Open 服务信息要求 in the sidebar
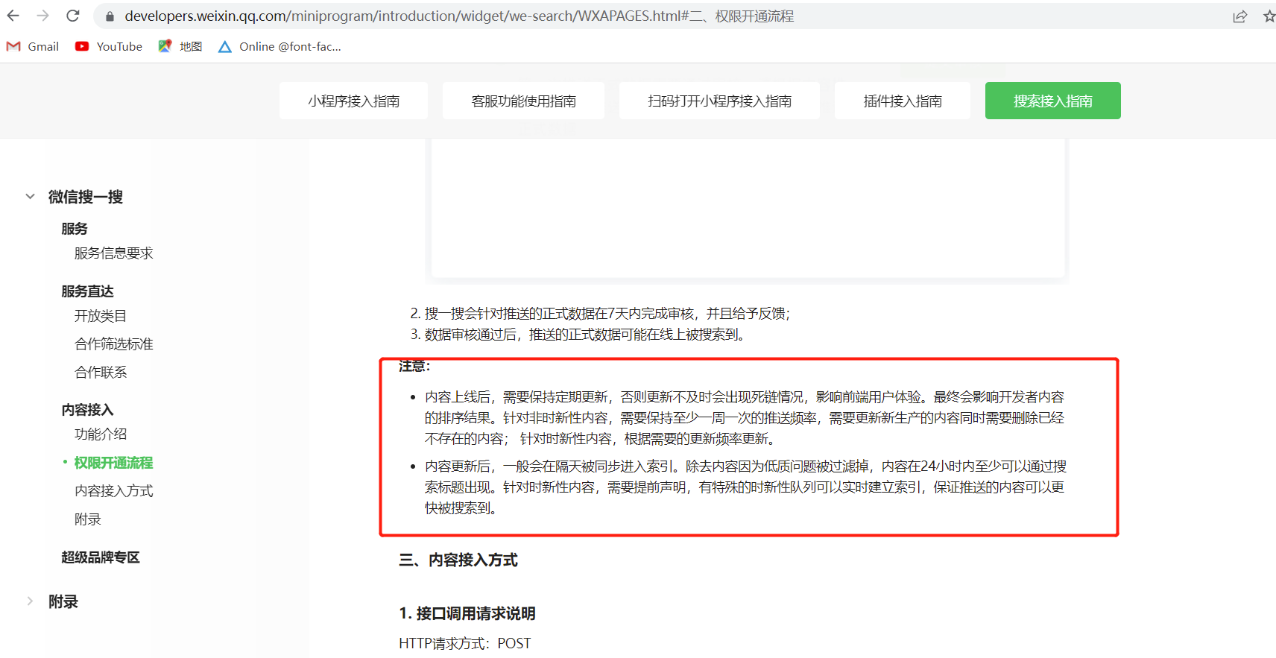Viewport: 1276px width, 658px height. pyautogui.click(x=113, y=253)
